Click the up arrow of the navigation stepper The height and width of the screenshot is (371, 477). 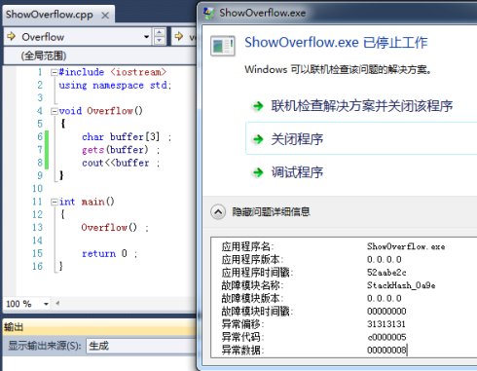click(159, 32)
